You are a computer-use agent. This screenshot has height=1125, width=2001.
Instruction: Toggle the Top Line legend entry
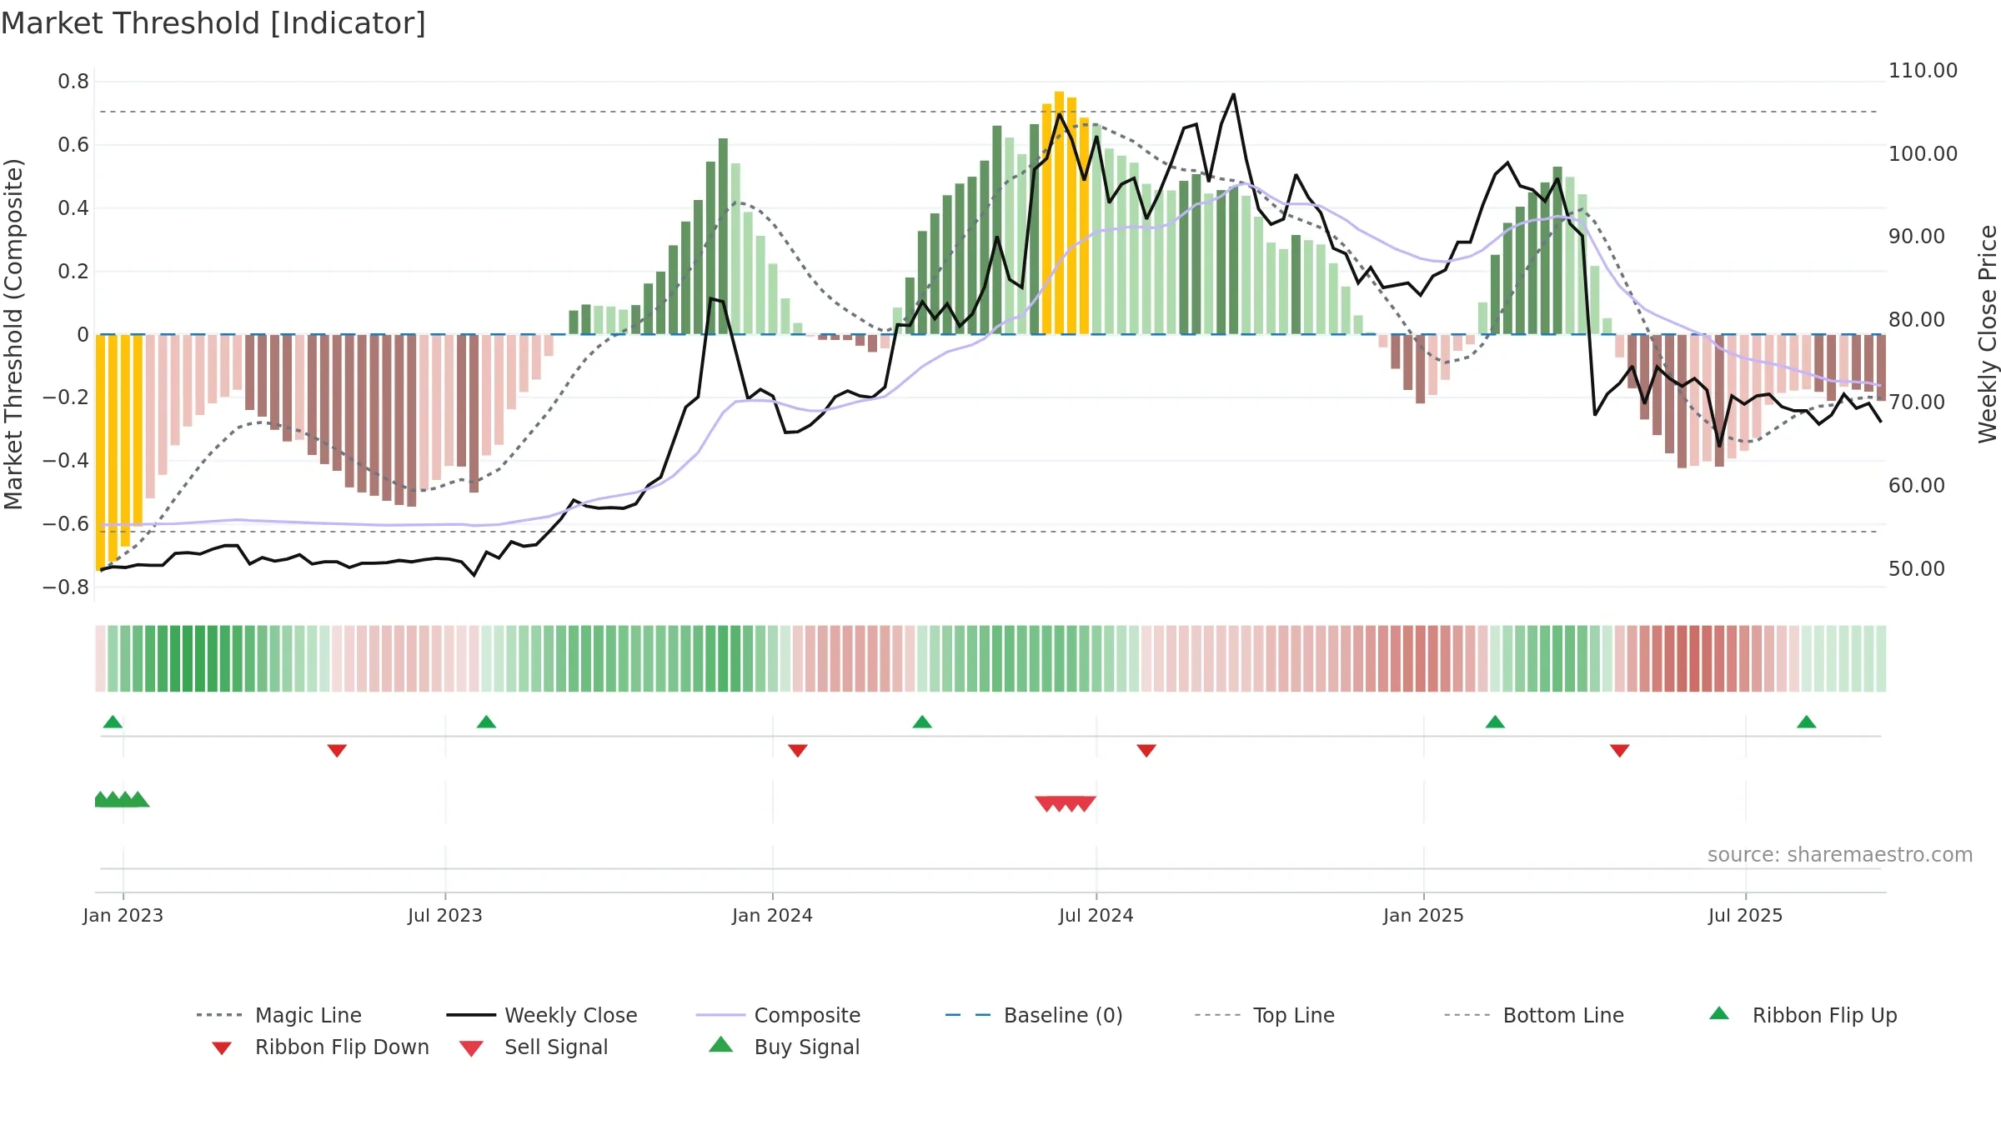tap(1265, 1015)
